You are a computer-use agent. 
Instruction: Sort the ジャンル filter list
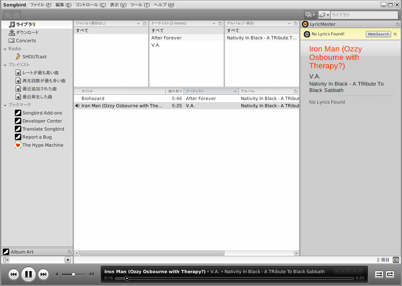139,23
